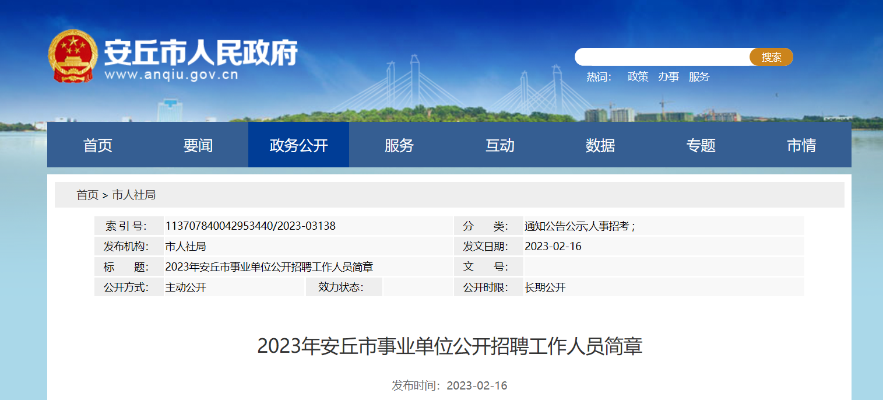Select the 政务公开 navigation tab
Viewport: 883px width, 400px height.
click(x=298, y=145)
